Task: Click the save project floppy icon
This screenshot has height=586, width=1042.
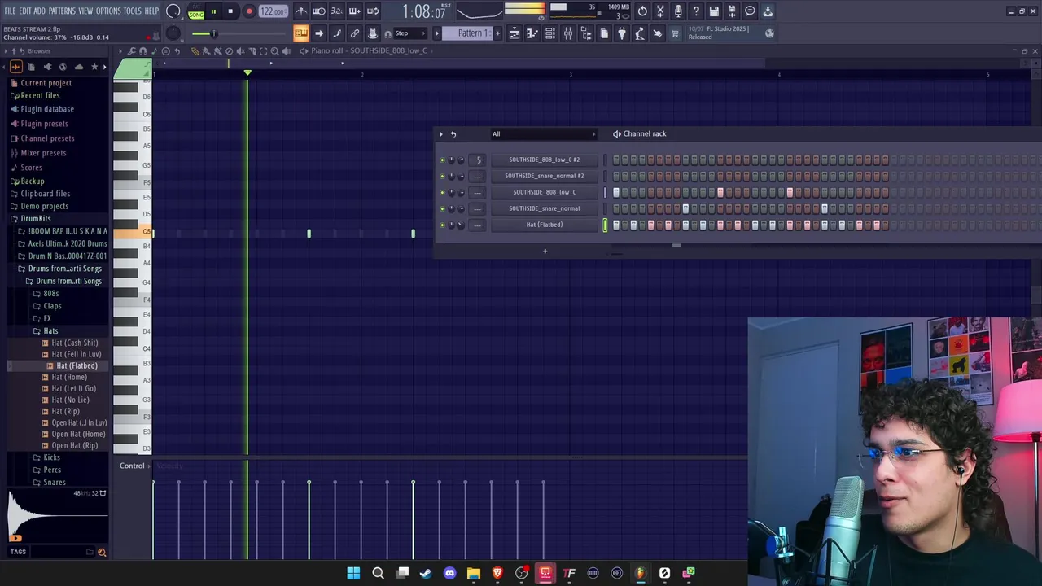Action: pyautogui.click(x=714, y=11)
